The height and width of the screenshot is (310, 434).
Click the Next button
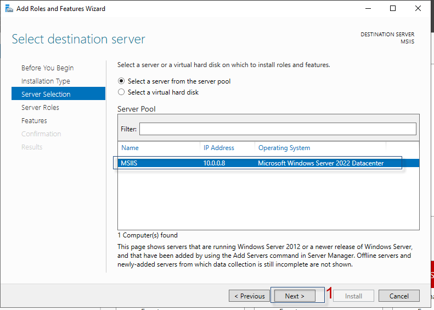point(295,296)
